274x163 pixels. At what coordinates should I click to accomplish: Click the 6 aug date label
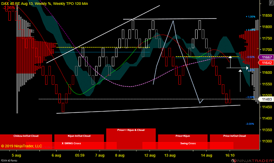click(x=56, y=155)
